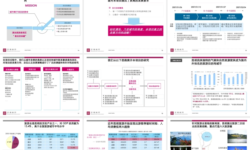Image resolution: width=250 pixels, height=150 pixels.
Task: Click the 2005年昆明三产结构 pie chart
Action: 12,142
